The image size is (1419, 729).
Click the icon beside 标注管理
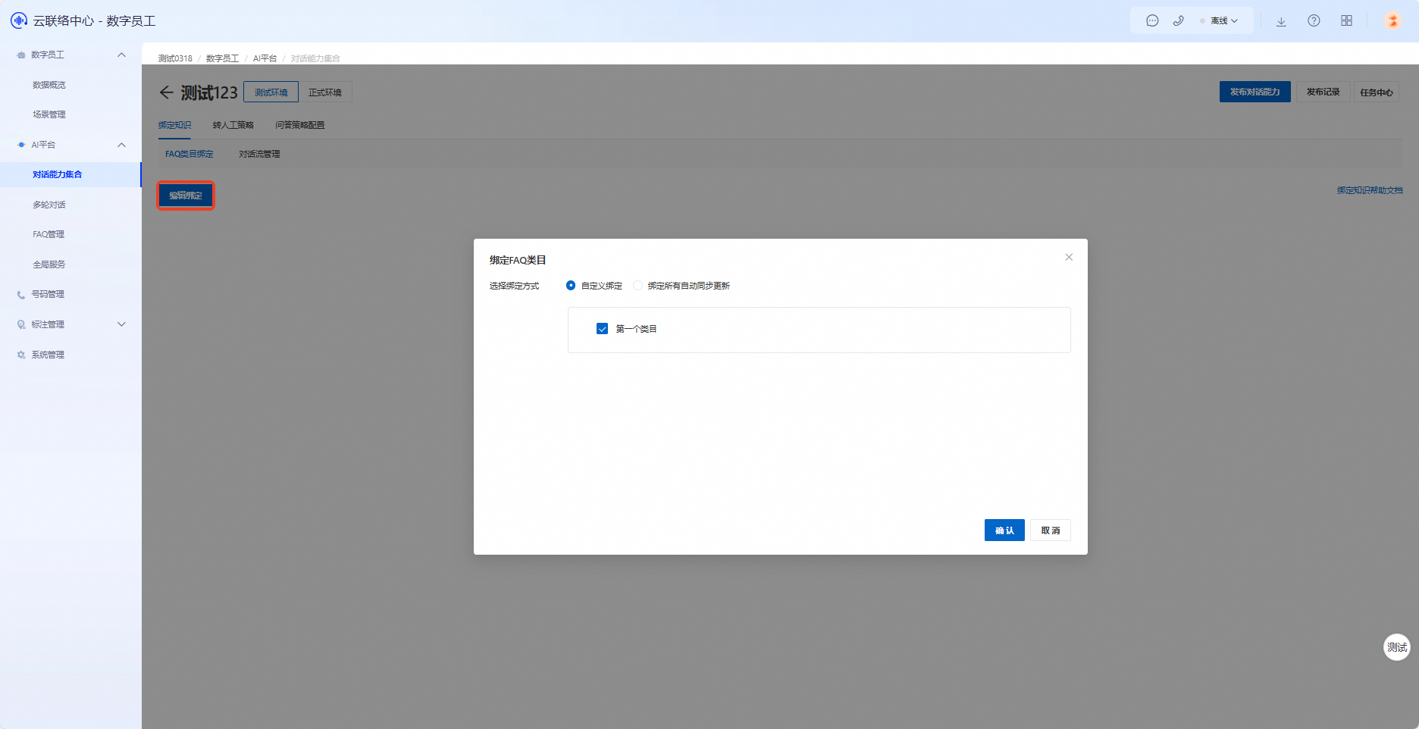click(21, 325)
